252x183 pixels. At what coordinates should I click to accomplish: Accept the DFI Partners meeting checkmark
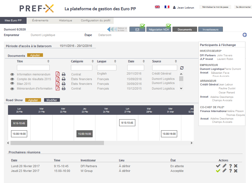pos(218,166)
